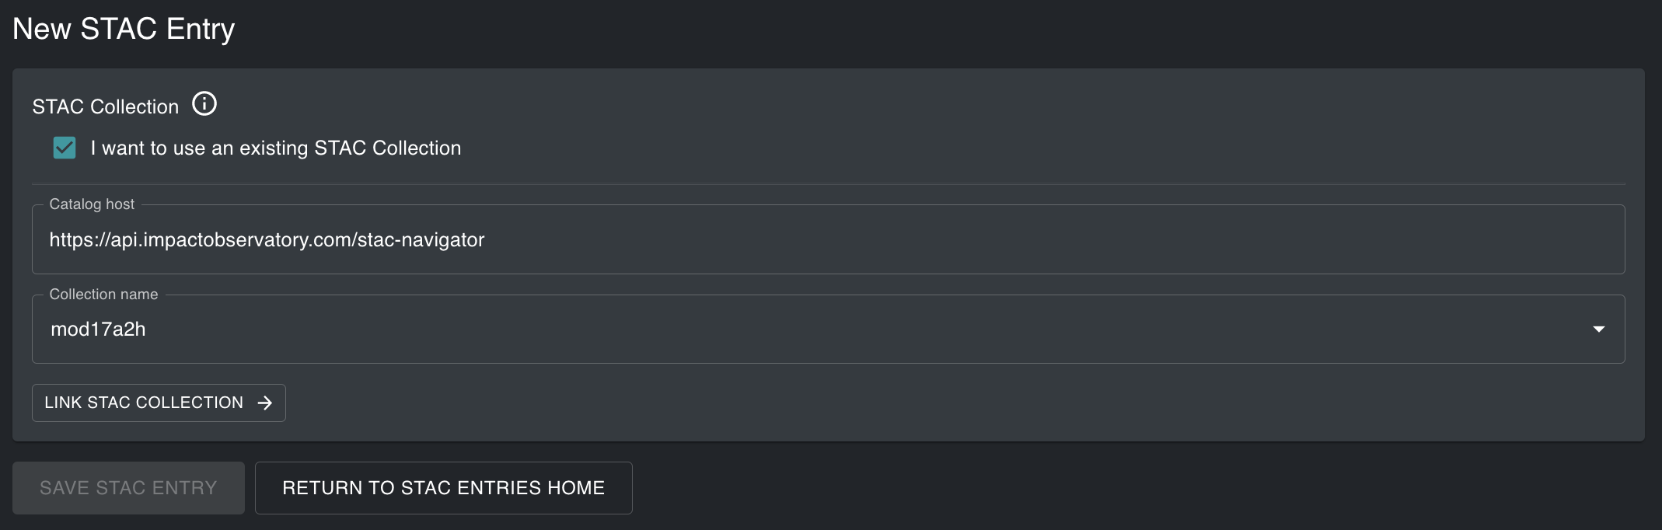Click the "LINK STAC COLLECTION" button text
Screen dimensions: 1662x530
click(144, 403)
